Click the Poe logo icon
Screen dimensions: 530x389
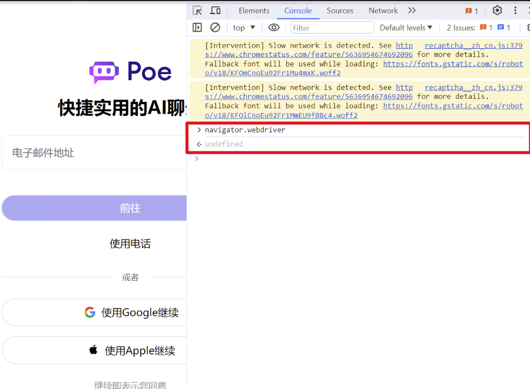point(104,72)
